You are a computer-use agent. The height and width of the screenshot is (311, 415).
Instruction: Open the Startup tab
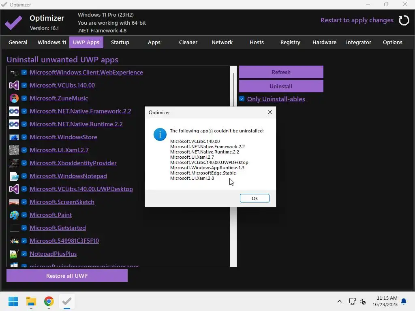[120, 42]
